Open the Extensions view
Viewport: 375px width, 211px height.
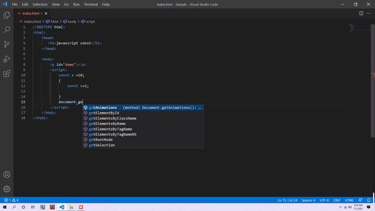[x=6, y=73]
